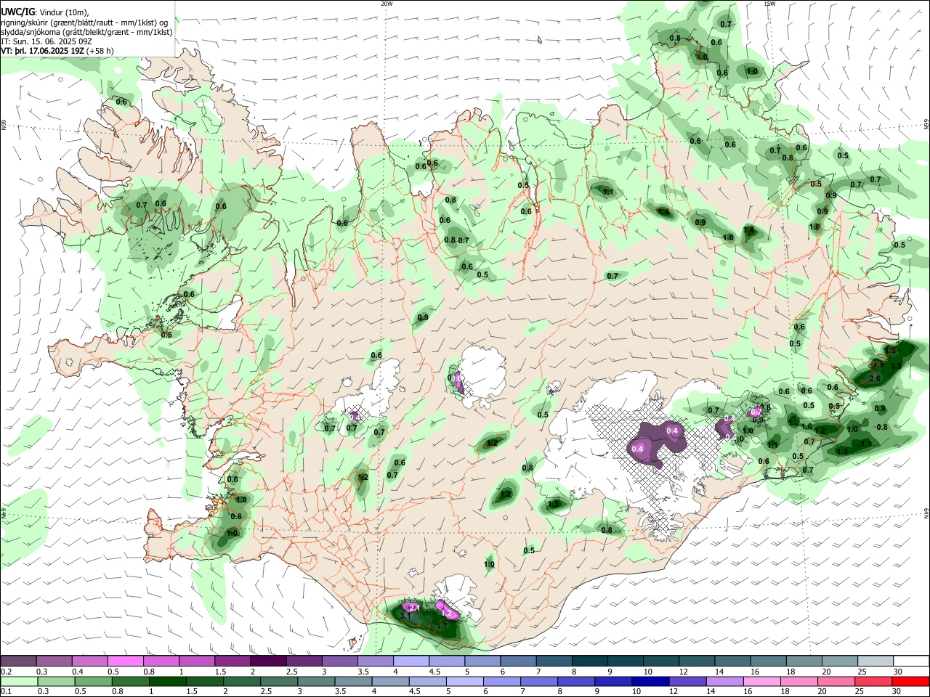Click the 2.6 rainfall value on the east coast
930x697 pixels.
coord(875,379)
